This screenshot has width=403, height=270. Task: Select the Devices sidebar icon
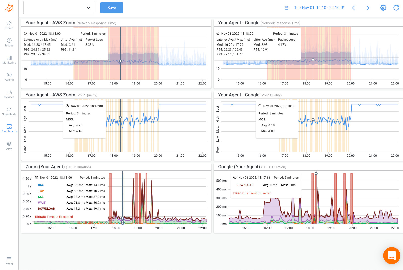pos(9,94)
